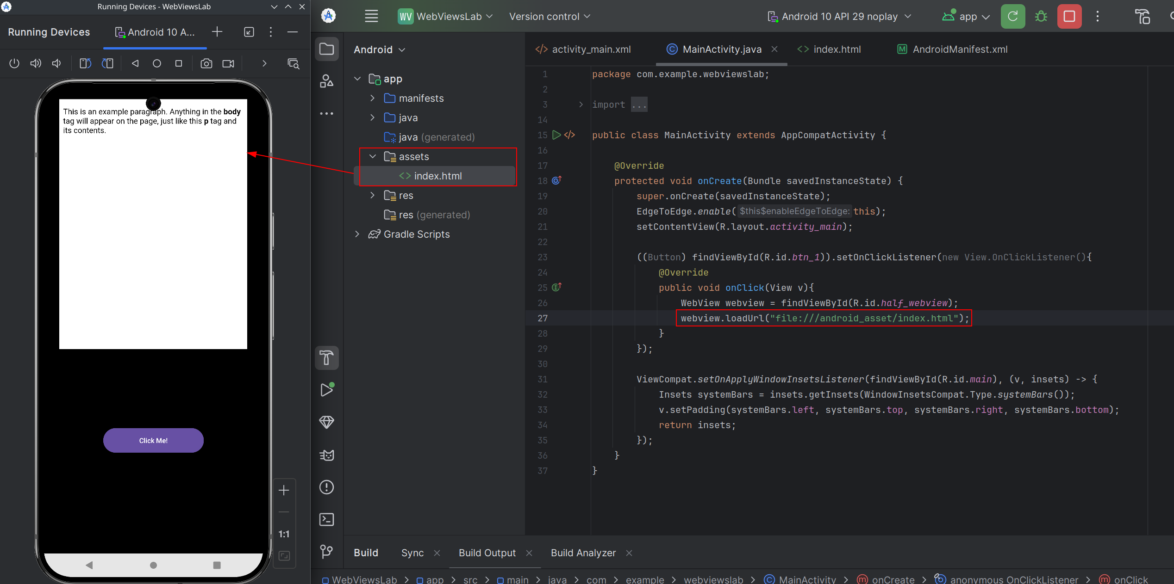Open the Resource Manager sidebar icon

327,81
